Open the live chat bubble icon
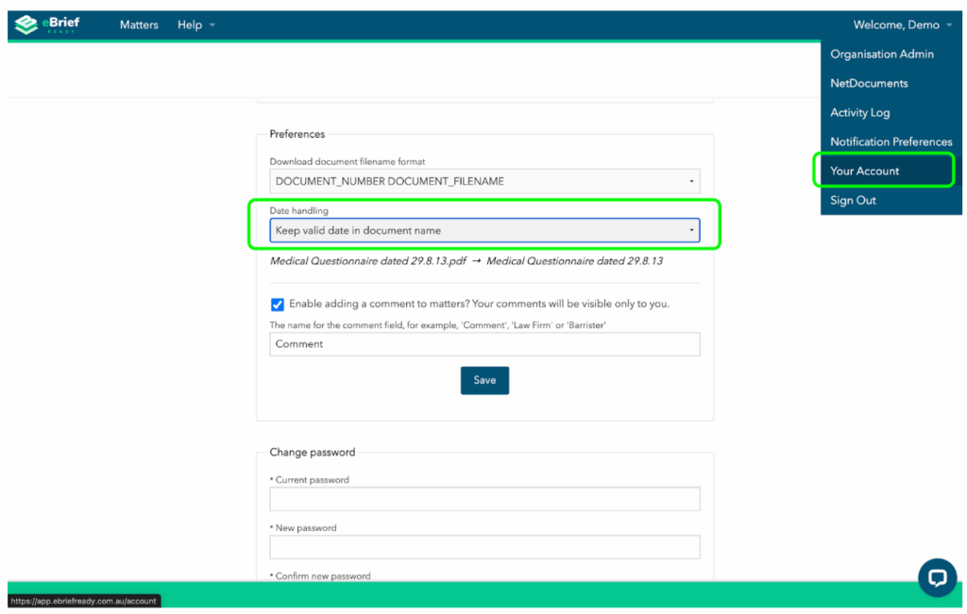Image resolution: width=967 pixels, height=614 pixels. tap(937, 577)
